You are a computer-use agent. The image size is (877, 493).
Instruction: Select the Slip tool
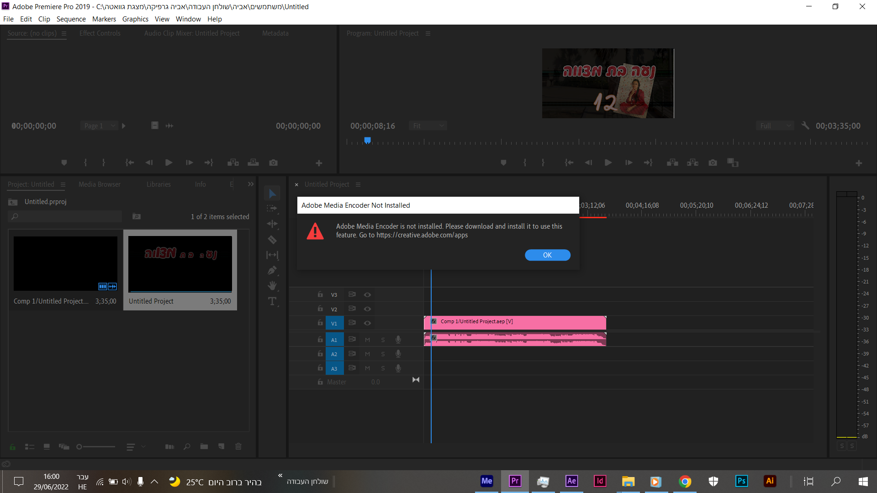click(272, 255)
